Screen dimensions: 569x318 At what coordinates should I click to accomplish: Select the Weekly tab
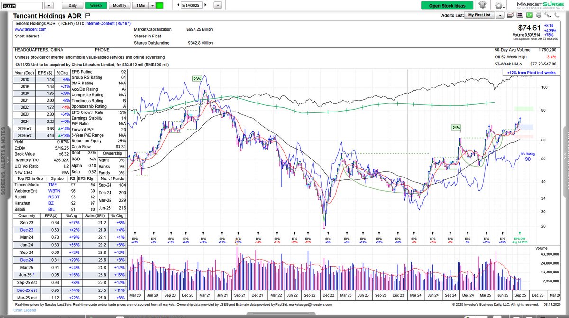(x=95, y=5)
